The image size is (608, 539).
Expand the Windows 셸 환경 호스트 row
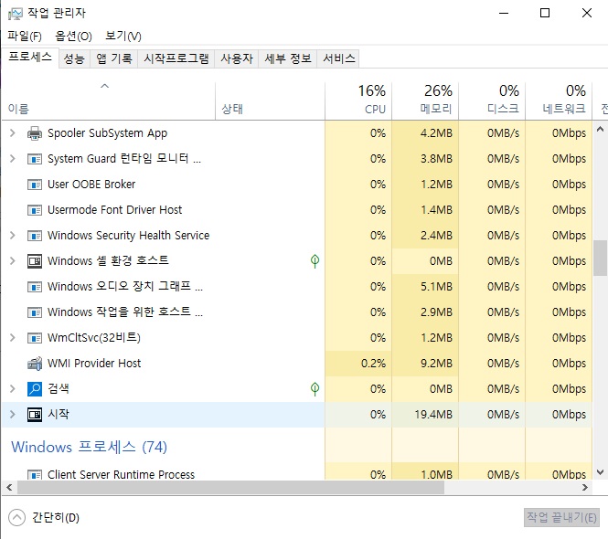13,261
